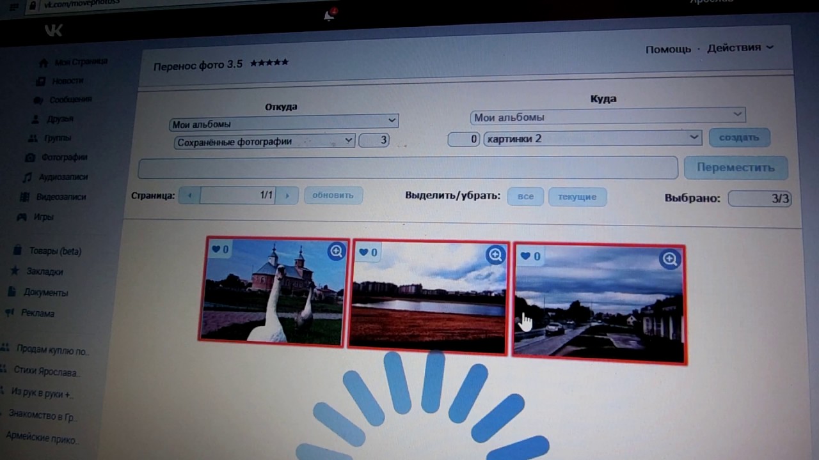This screenshot has width=819, height=460.
Task: Open Messages icon in sidebar
Action: 38,100
